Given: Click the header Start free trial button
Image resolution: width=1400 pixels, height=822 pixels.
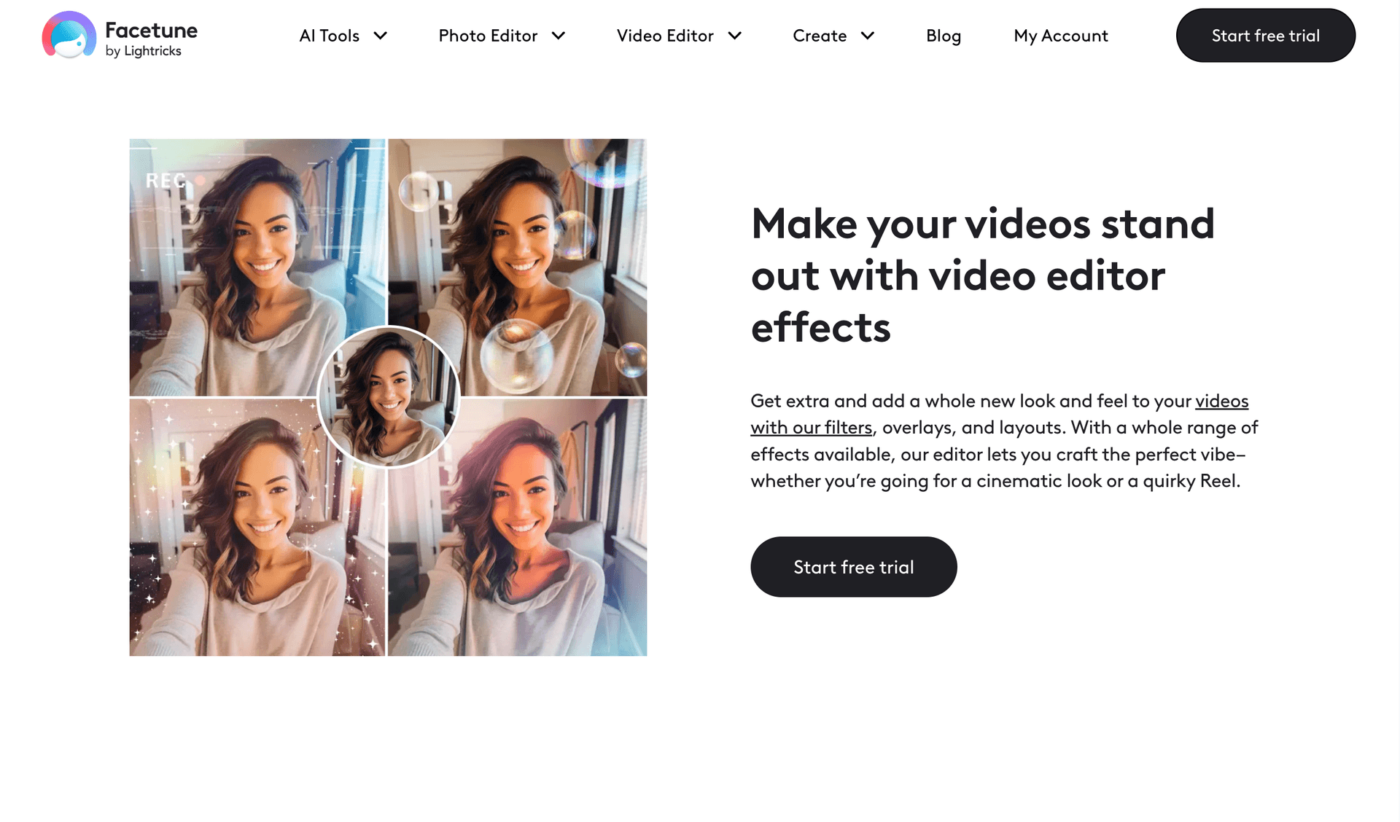Looking at the screenshot, I should (1266, 35).
